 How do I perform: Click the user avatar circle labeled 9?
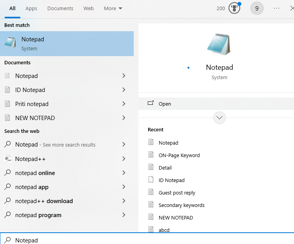pos(257,8)
